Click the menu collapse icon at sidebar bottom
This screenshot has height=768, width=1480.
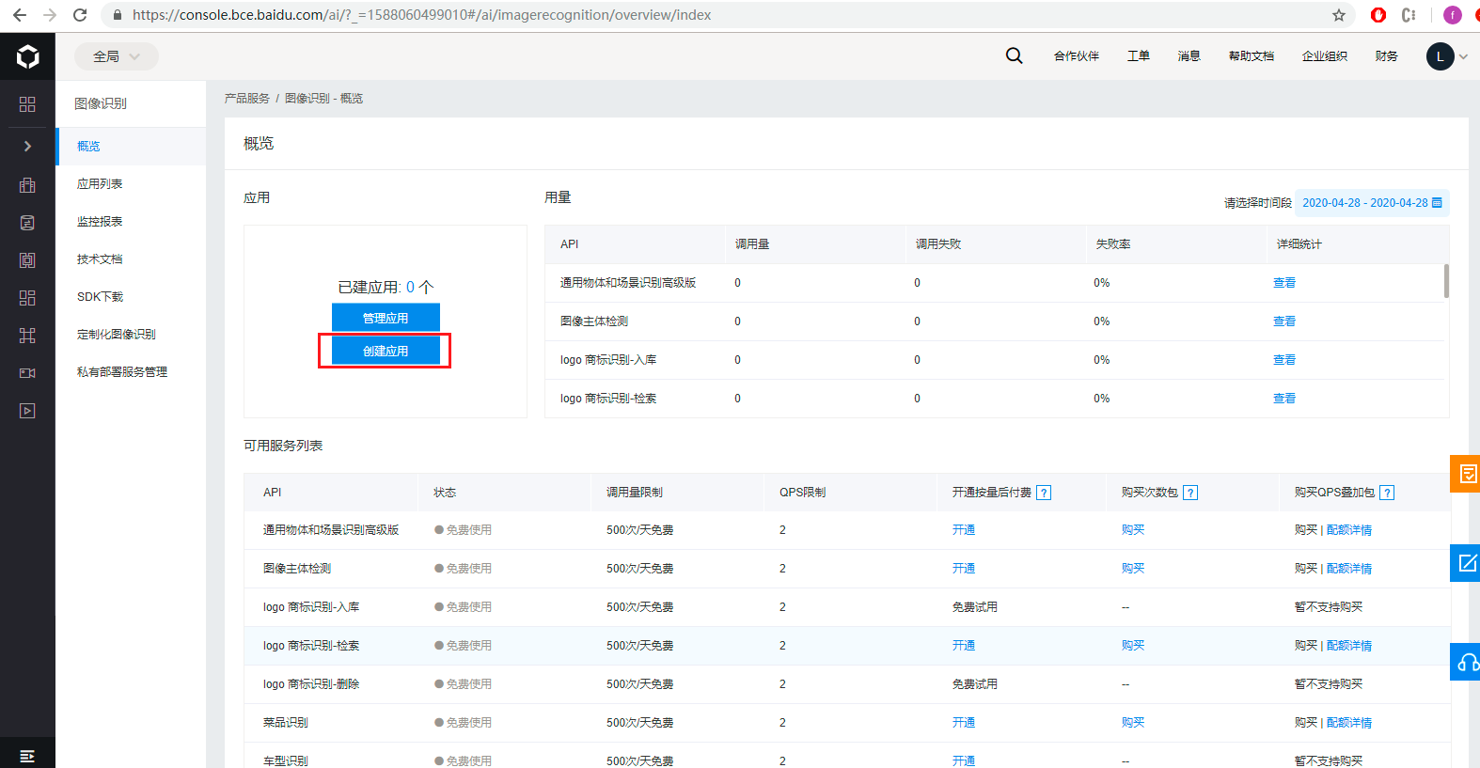point(27,756)
